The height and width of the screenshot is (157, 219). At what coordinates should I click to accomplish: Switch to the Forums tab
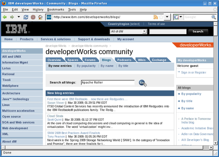coord(90,60)
